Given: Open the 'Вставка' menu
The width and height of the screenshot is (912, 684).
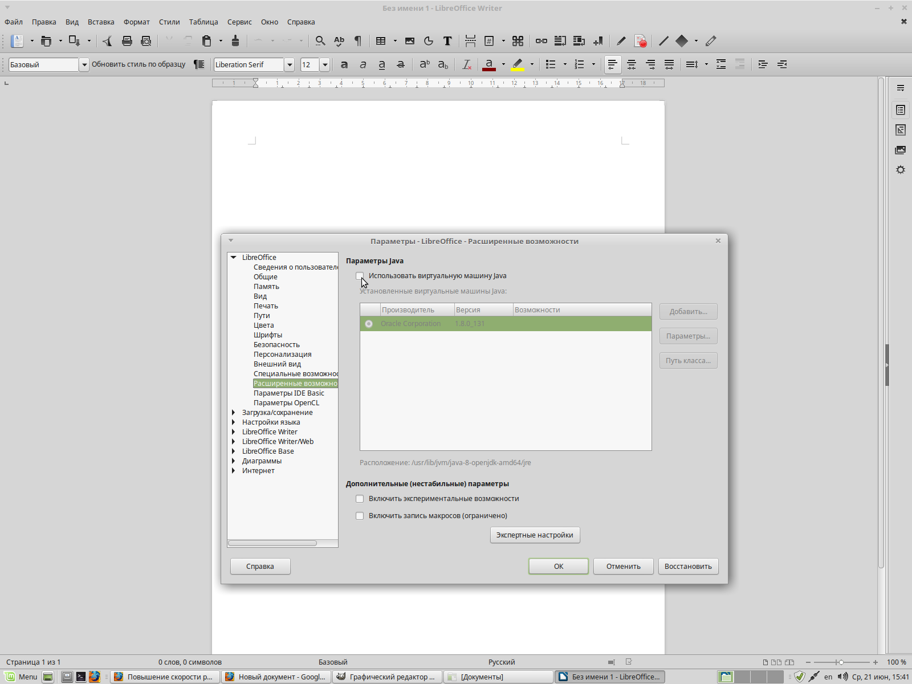Looking at the screenshot, I should (101, 22).
